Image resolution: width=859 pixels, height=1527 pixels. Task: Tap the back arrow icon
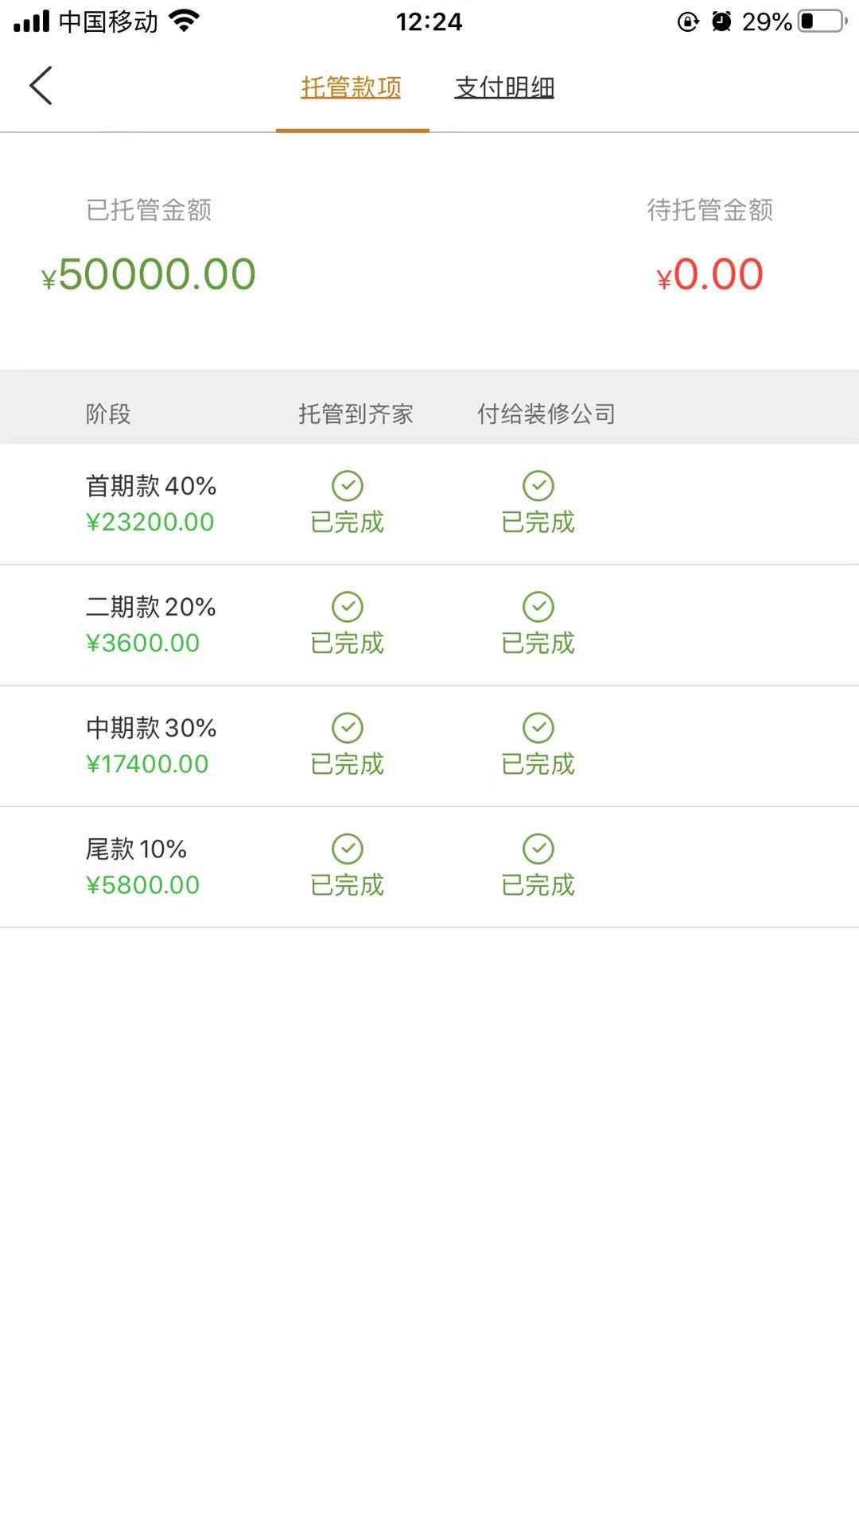(x=41, y=86)
